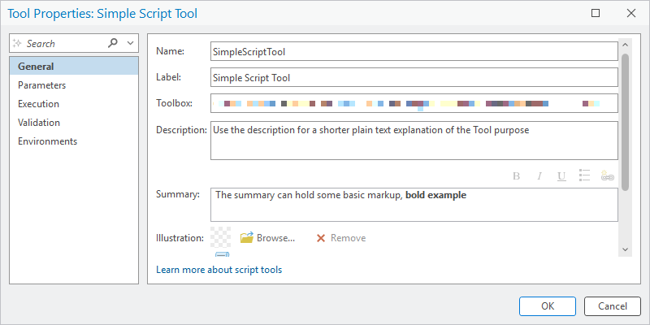This screenshot has height=325, width=650.
Task: Click the red X Remove illustration icon
Action: click(x=321, y=238)
